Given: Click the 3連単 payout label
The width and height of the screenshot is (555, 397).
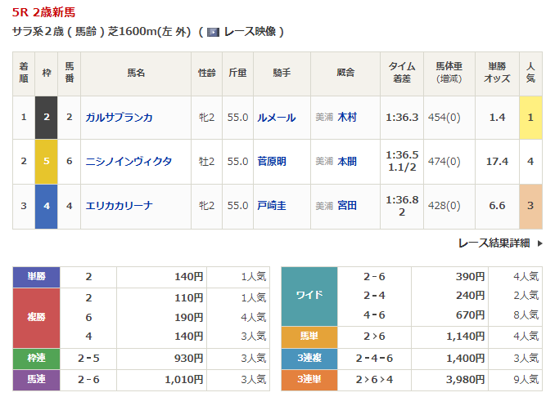Looking at the screenshot, I should (x=309, y=379).
